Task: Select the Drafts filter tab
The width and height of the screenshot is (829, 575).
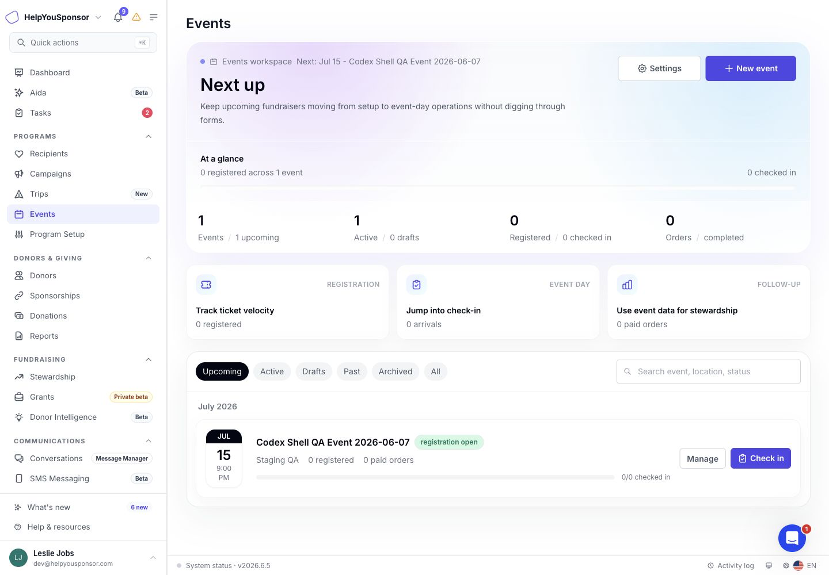Action: (x=314, y=371)
